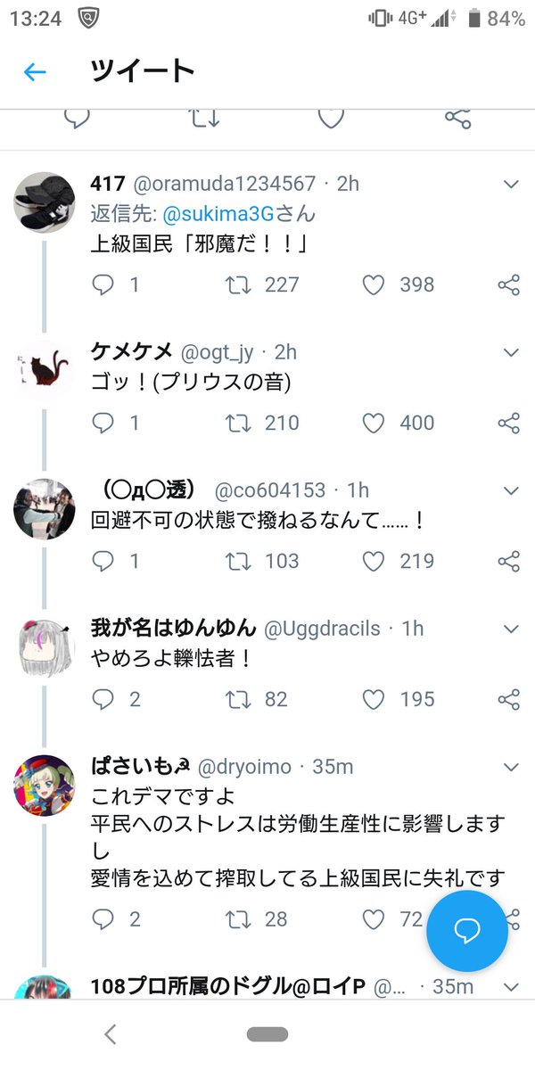
Task: Open options chevron on 417's tweet
Action: point(511,184)
